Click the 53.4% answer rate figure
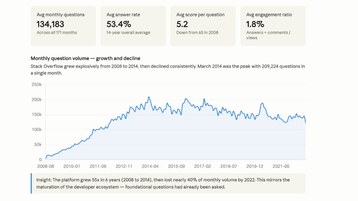Image resolution: width=358 pixels, height=201 pixels. click(x=119, y=24)
